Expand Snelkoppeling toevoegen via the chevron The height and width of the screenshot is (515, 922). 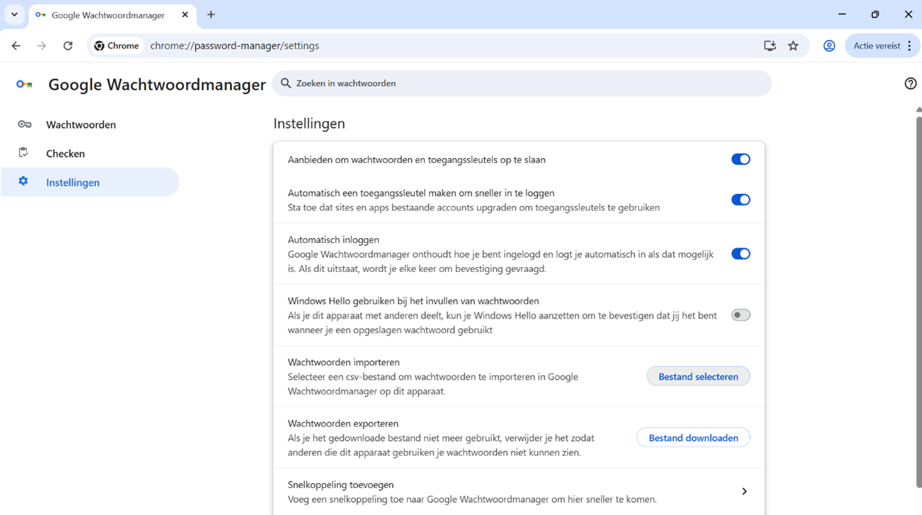click(745, 491)
